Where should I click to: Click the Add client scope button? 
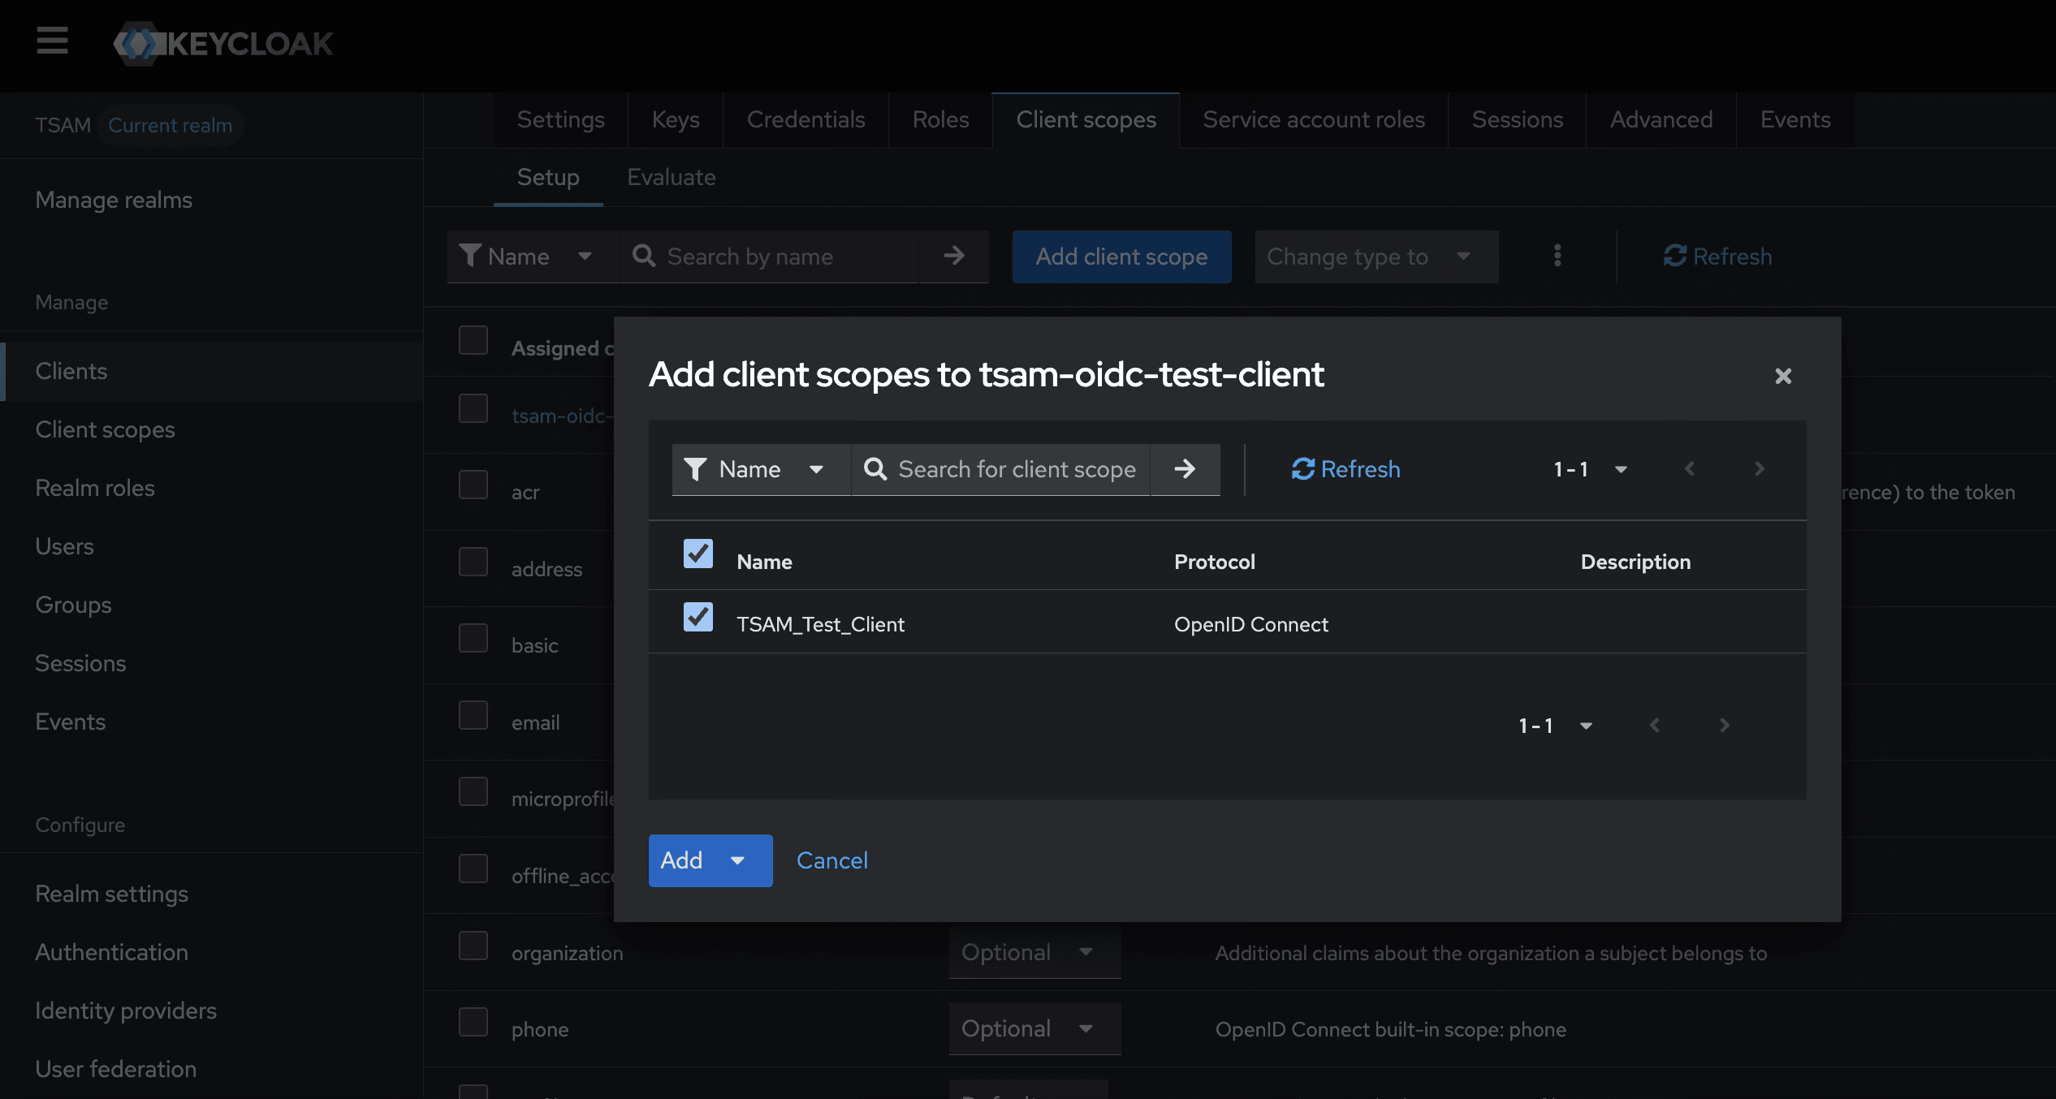click(x=1121, y=256)
